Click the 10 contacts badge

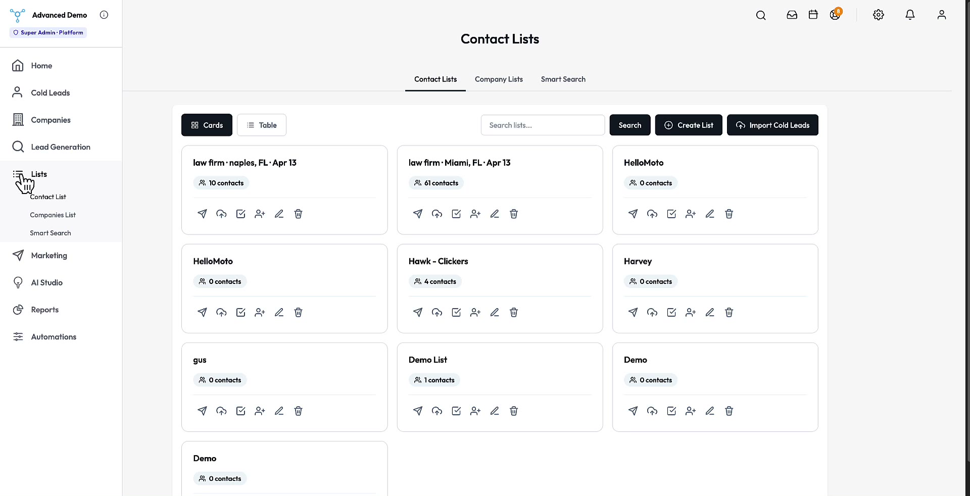(x=221, y=183)
